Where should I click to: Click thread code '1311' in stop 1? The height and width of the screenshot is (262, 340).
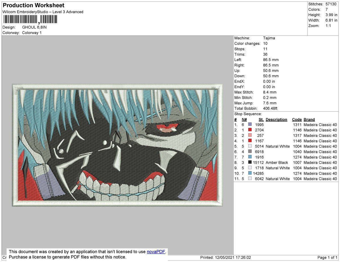(297, 125)
